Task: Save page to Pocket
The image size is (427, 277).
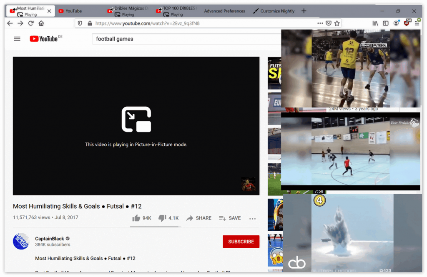Action: click(329, 23)
